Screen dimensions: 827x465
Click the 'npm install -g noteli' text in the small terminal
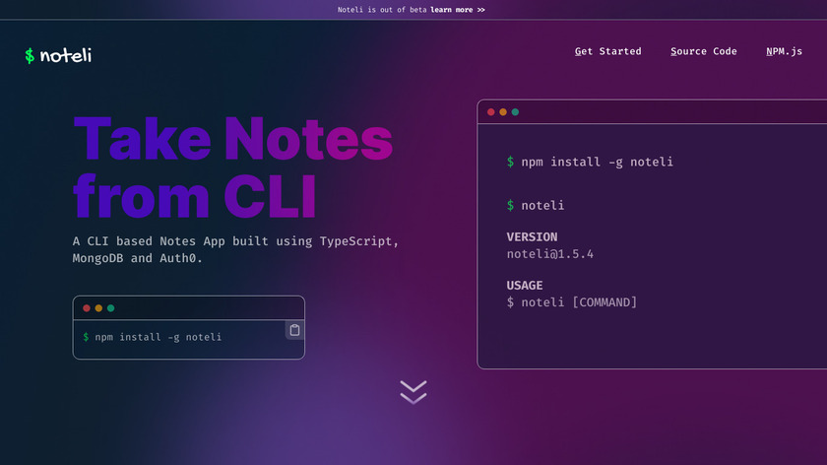[x=159, y=337]
